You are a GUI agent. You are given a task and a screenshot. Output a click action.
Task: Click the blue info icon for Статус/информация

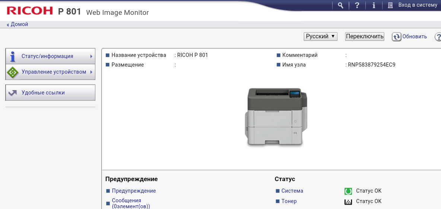pyautogui.click(x=12, y=56)
